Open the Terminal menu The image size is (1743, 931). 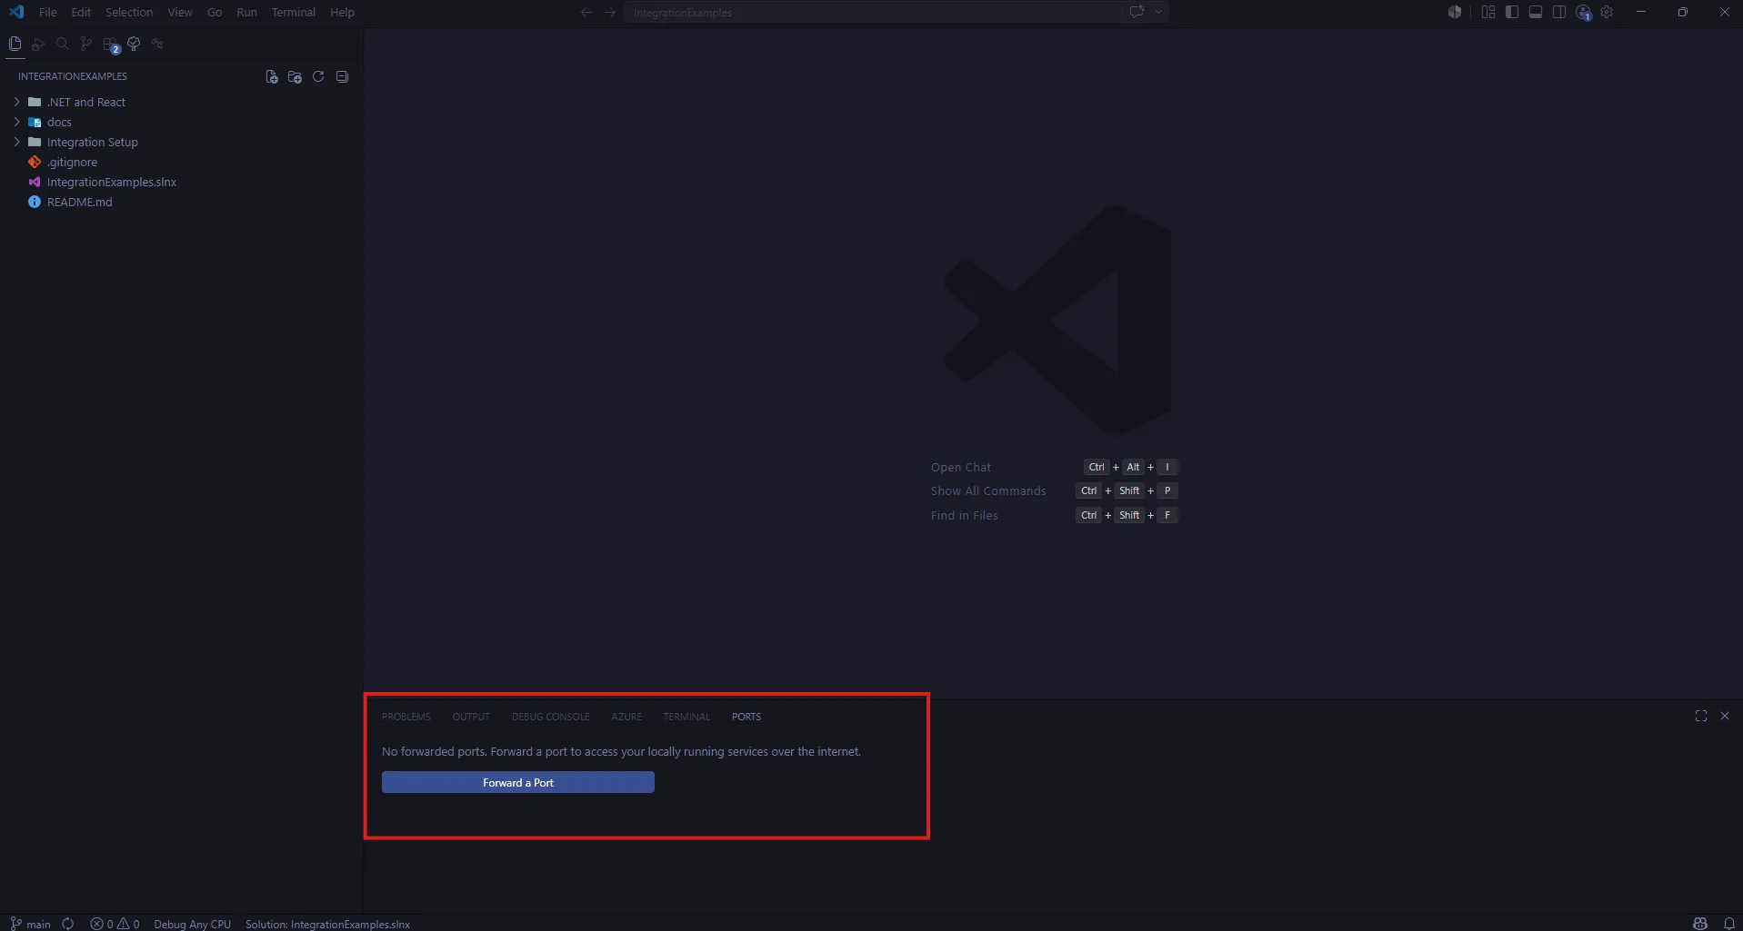coord(294,12)
